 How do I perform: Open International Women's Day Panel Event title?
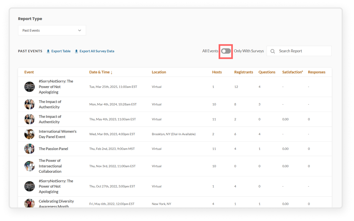[x=58, y=134]
